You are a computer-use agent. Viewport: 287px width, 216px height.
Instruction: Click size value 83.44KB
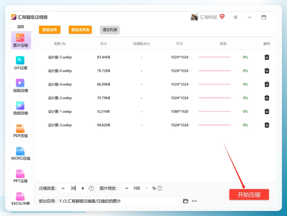(104, 57)
